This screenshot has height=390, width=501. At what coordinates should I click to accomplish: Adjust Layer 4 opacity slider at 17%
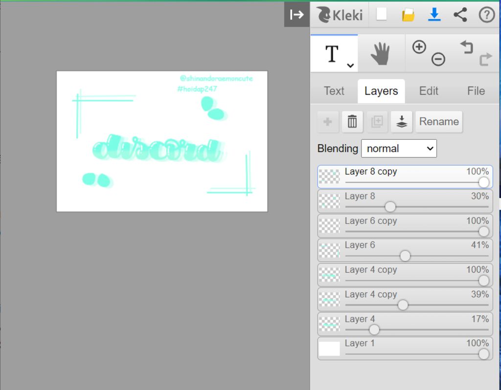[417, 330]
